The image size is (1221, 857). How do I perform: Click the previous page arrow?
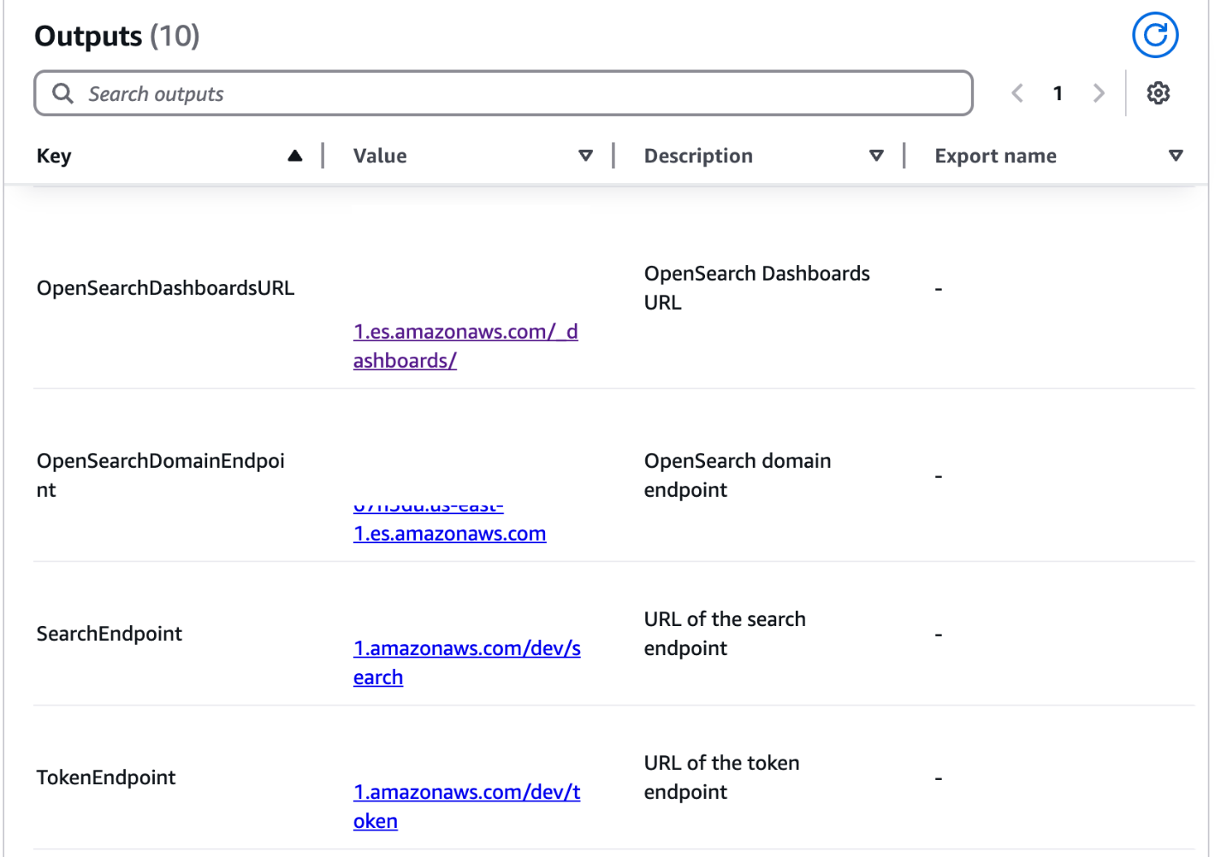click(1017, 93)
